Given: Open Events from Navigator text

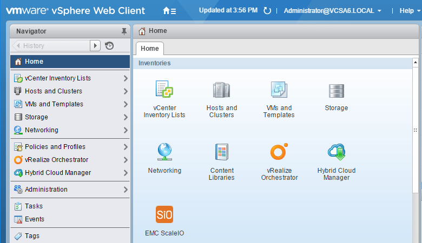Looking at the screenshot, I should pos(35,219).
